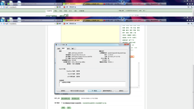The height and width of the screenshot is (109, 194).
Task: Click the 結束 button in DirectX dialog
Action: tap(121, 91)
